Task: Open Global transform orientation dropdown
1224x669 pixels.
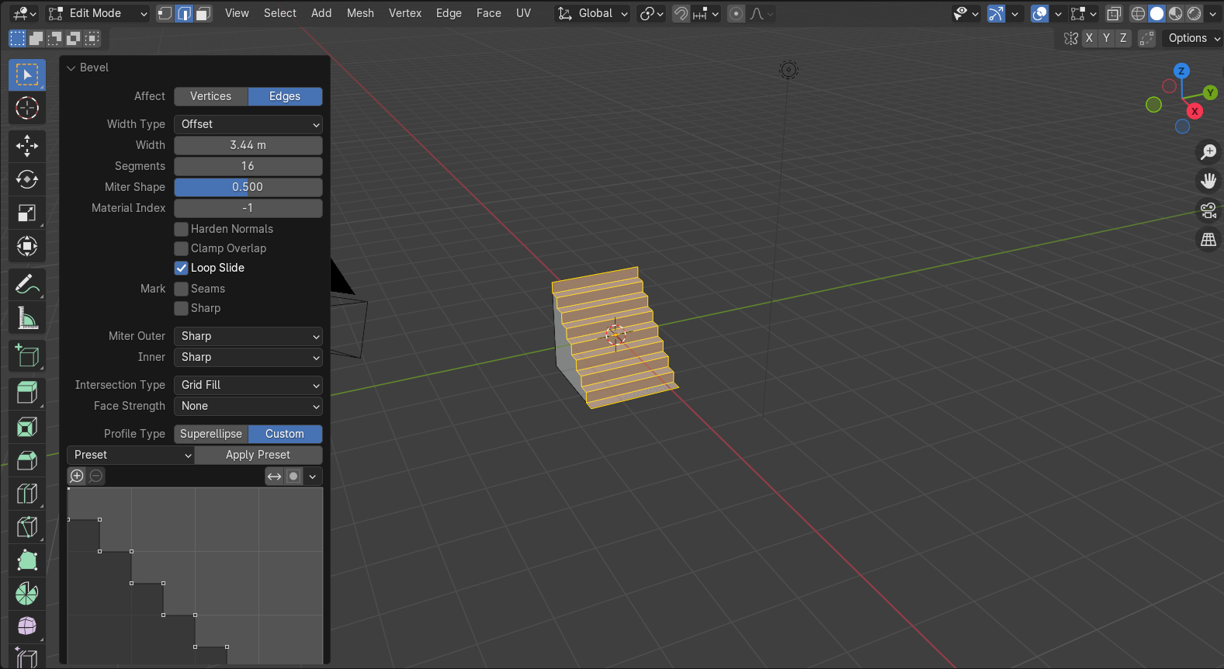Action: click(x=593, y=13)
